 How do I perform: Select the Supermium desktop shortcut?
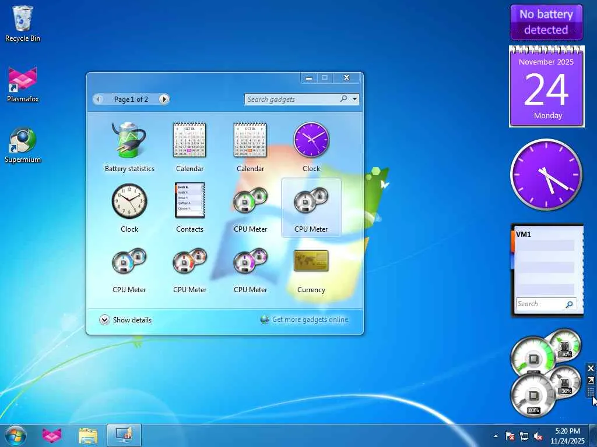[23, 145]
